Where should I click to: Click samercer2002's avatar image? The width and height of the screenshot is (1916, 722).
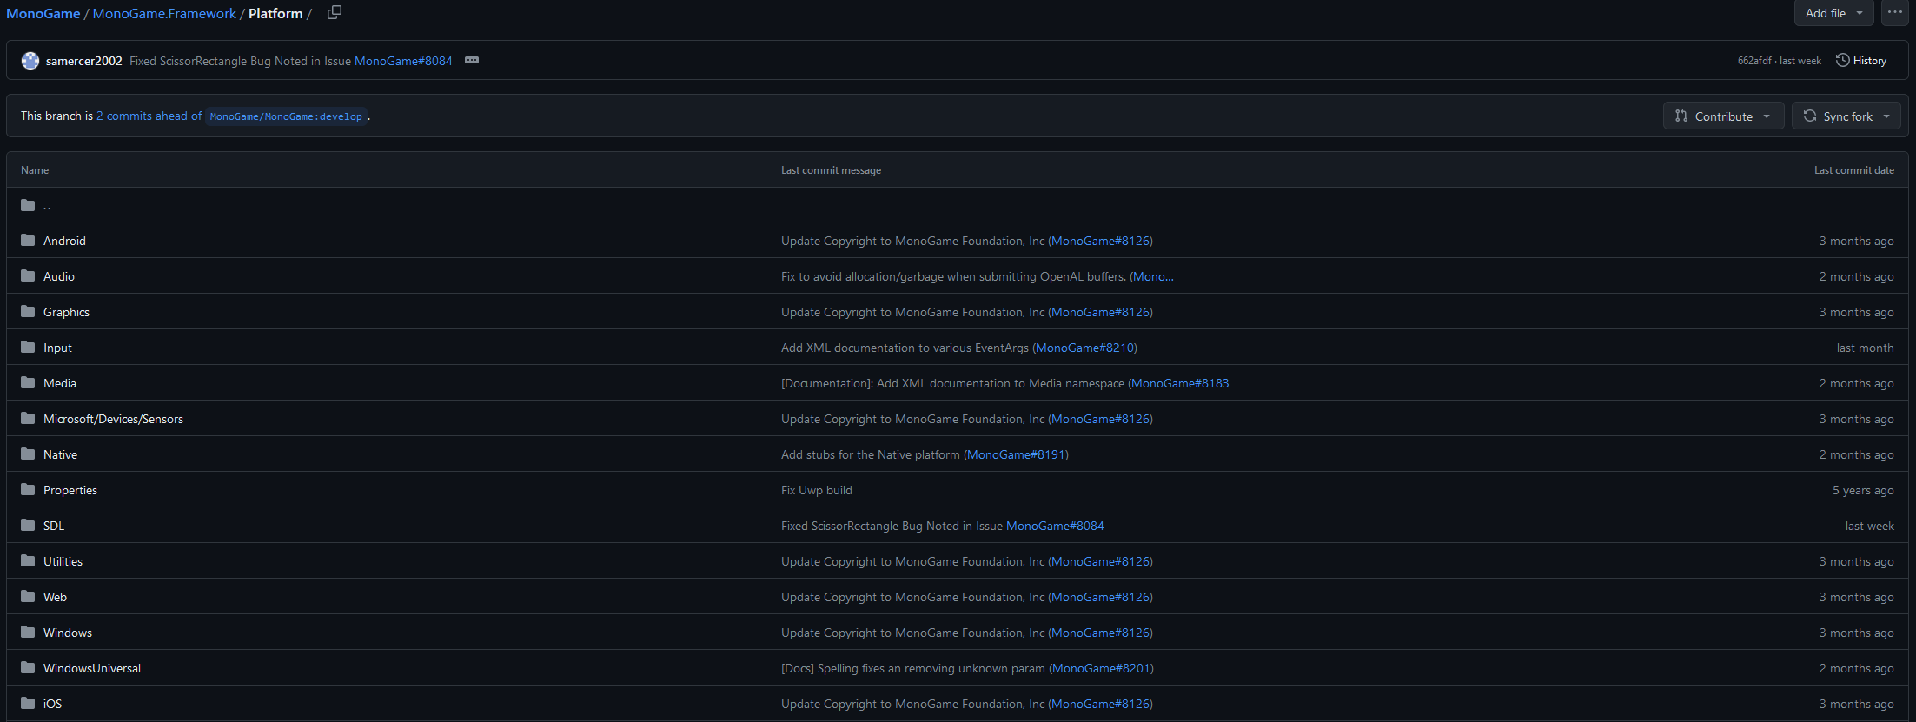30,61
